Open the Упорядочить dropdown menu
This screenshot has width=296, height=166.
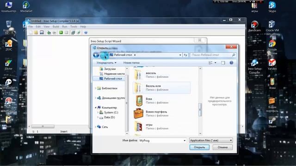[x=106, y=63]
